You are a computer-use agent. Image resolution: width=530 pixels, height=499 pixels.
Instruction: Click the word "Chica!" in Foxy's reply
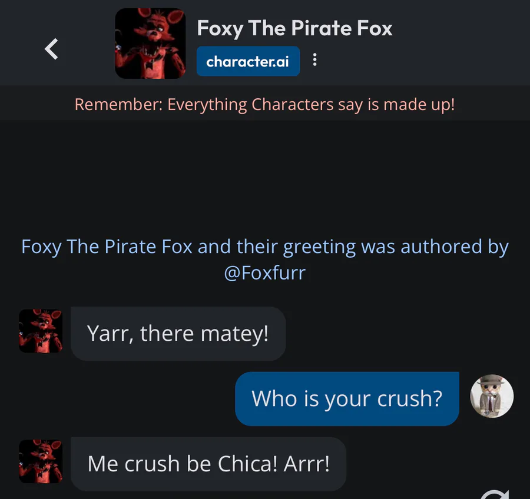tap(247, 464)
